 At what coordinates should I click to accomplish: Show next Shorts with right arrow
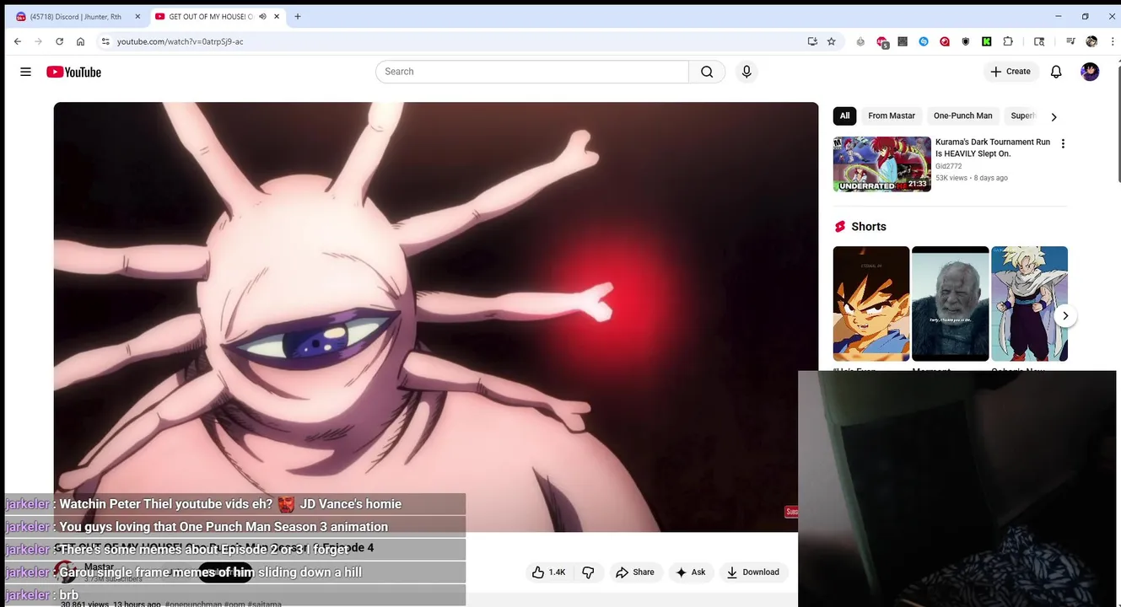coord(1065,316)
